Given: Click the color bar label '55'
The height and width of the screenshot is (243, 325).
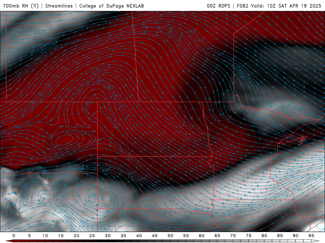Looking at the screenshot, I should pyautogui.click(x=186, y=236).
